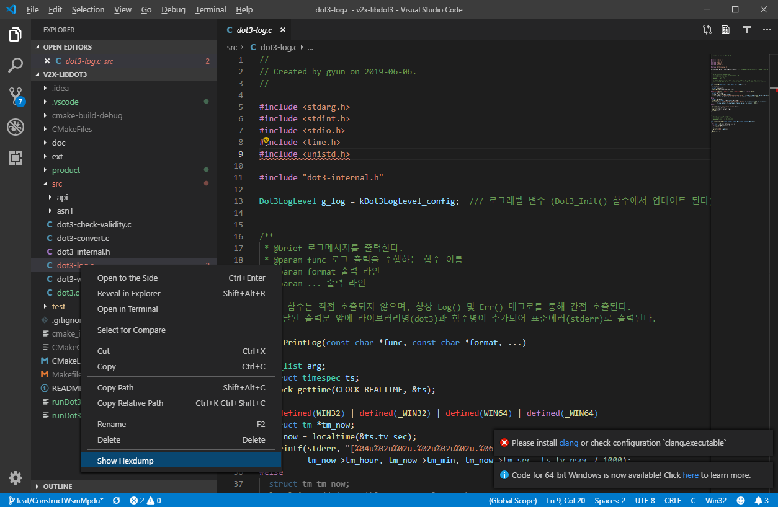The height and width of the screenshot is (507, 778).
Task: Open the Selection menu
Action: pos(88,10)
